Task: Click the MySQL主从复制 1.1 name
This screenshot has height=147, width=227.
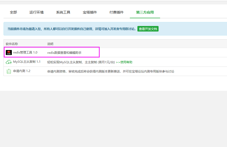Action: 27,62
